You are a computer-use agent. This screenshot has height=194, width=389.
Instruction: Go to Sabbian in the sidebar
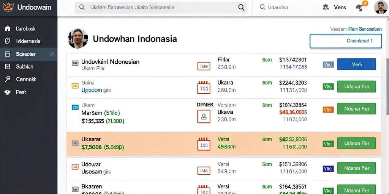click(x=25, y=67)
